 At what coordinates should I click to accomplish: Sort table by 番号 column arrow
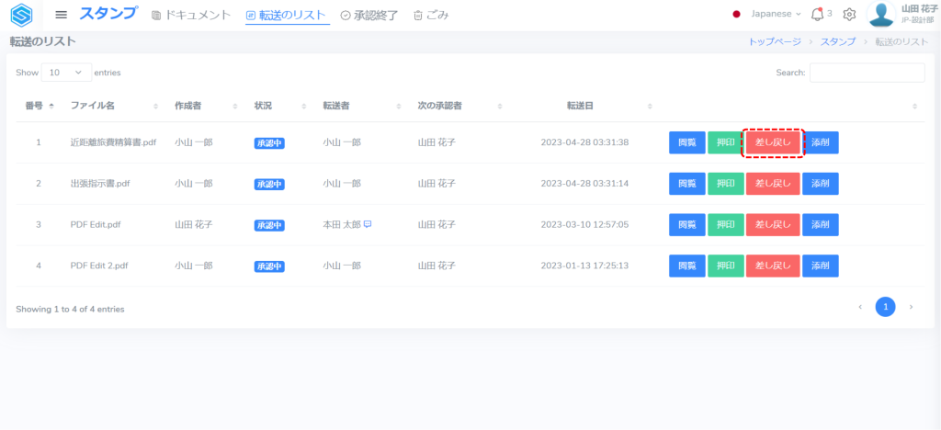51,106
